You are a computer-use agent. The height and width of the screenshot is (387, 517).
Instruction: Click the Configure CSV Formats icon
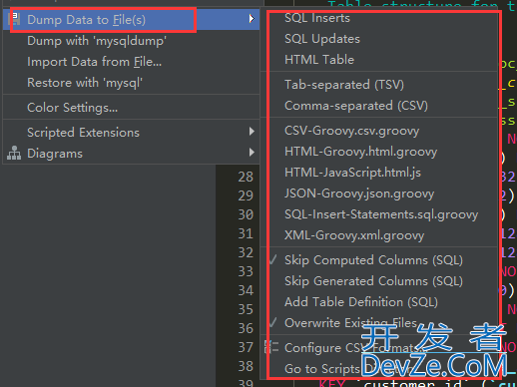[271, 347]
